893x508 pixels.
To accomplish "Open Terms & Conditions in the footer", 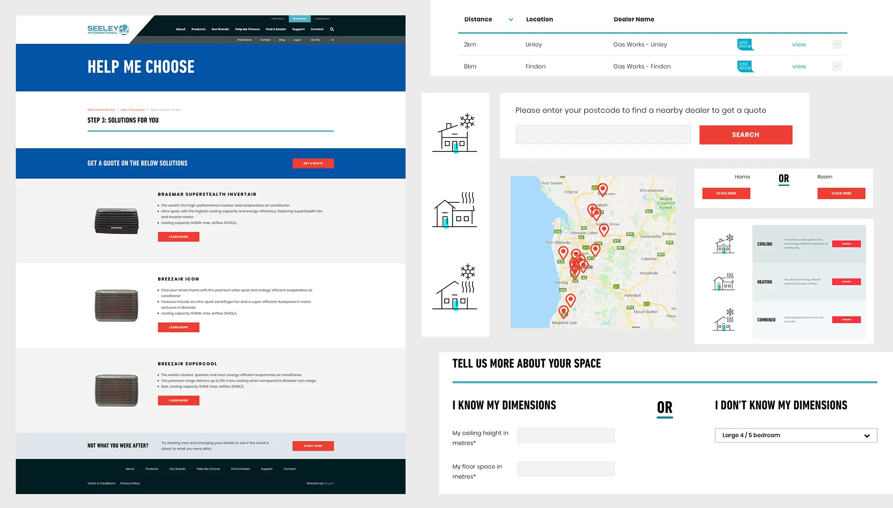I will click(101, 483).
